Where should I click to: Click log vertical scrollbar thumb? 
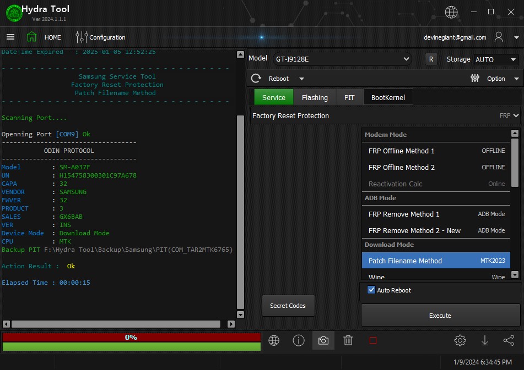point(240,212)
